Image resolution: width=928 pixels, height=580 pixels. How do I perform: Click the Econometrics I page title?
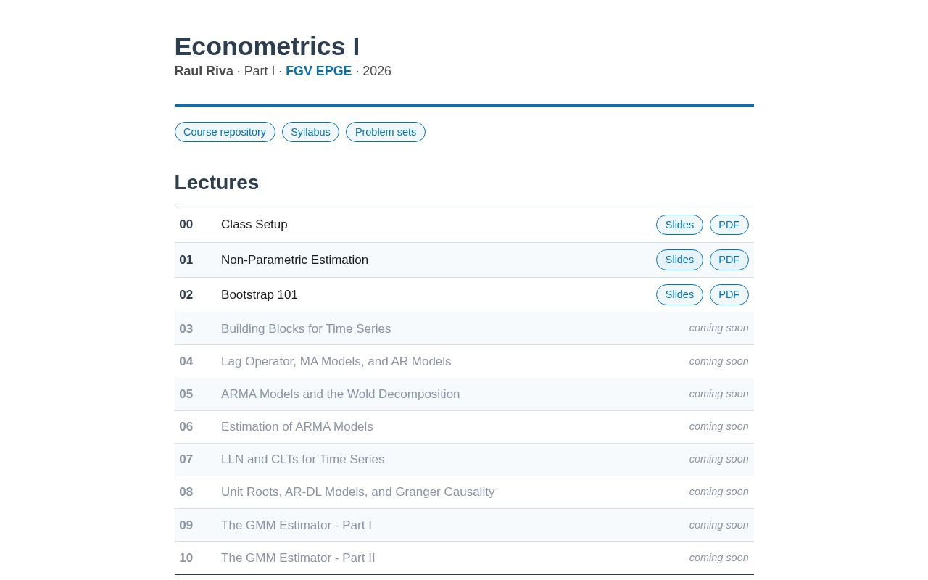click(267, 46)
